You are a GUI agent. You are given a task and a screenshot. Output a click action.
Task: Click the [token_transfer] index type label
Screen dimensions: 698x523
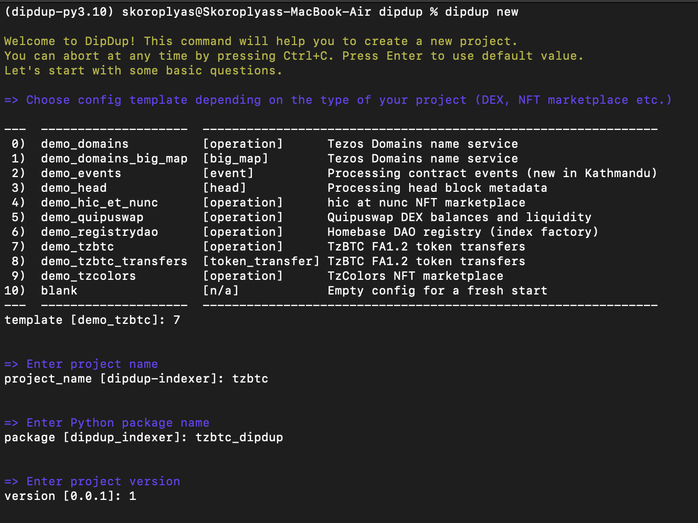tap(261, 261)
